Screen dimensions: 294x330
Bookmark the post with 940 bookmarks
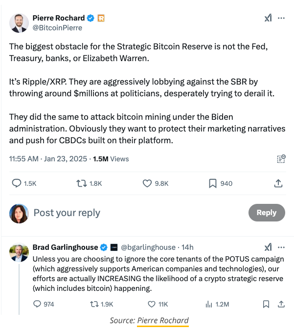[x=213, y=183]
